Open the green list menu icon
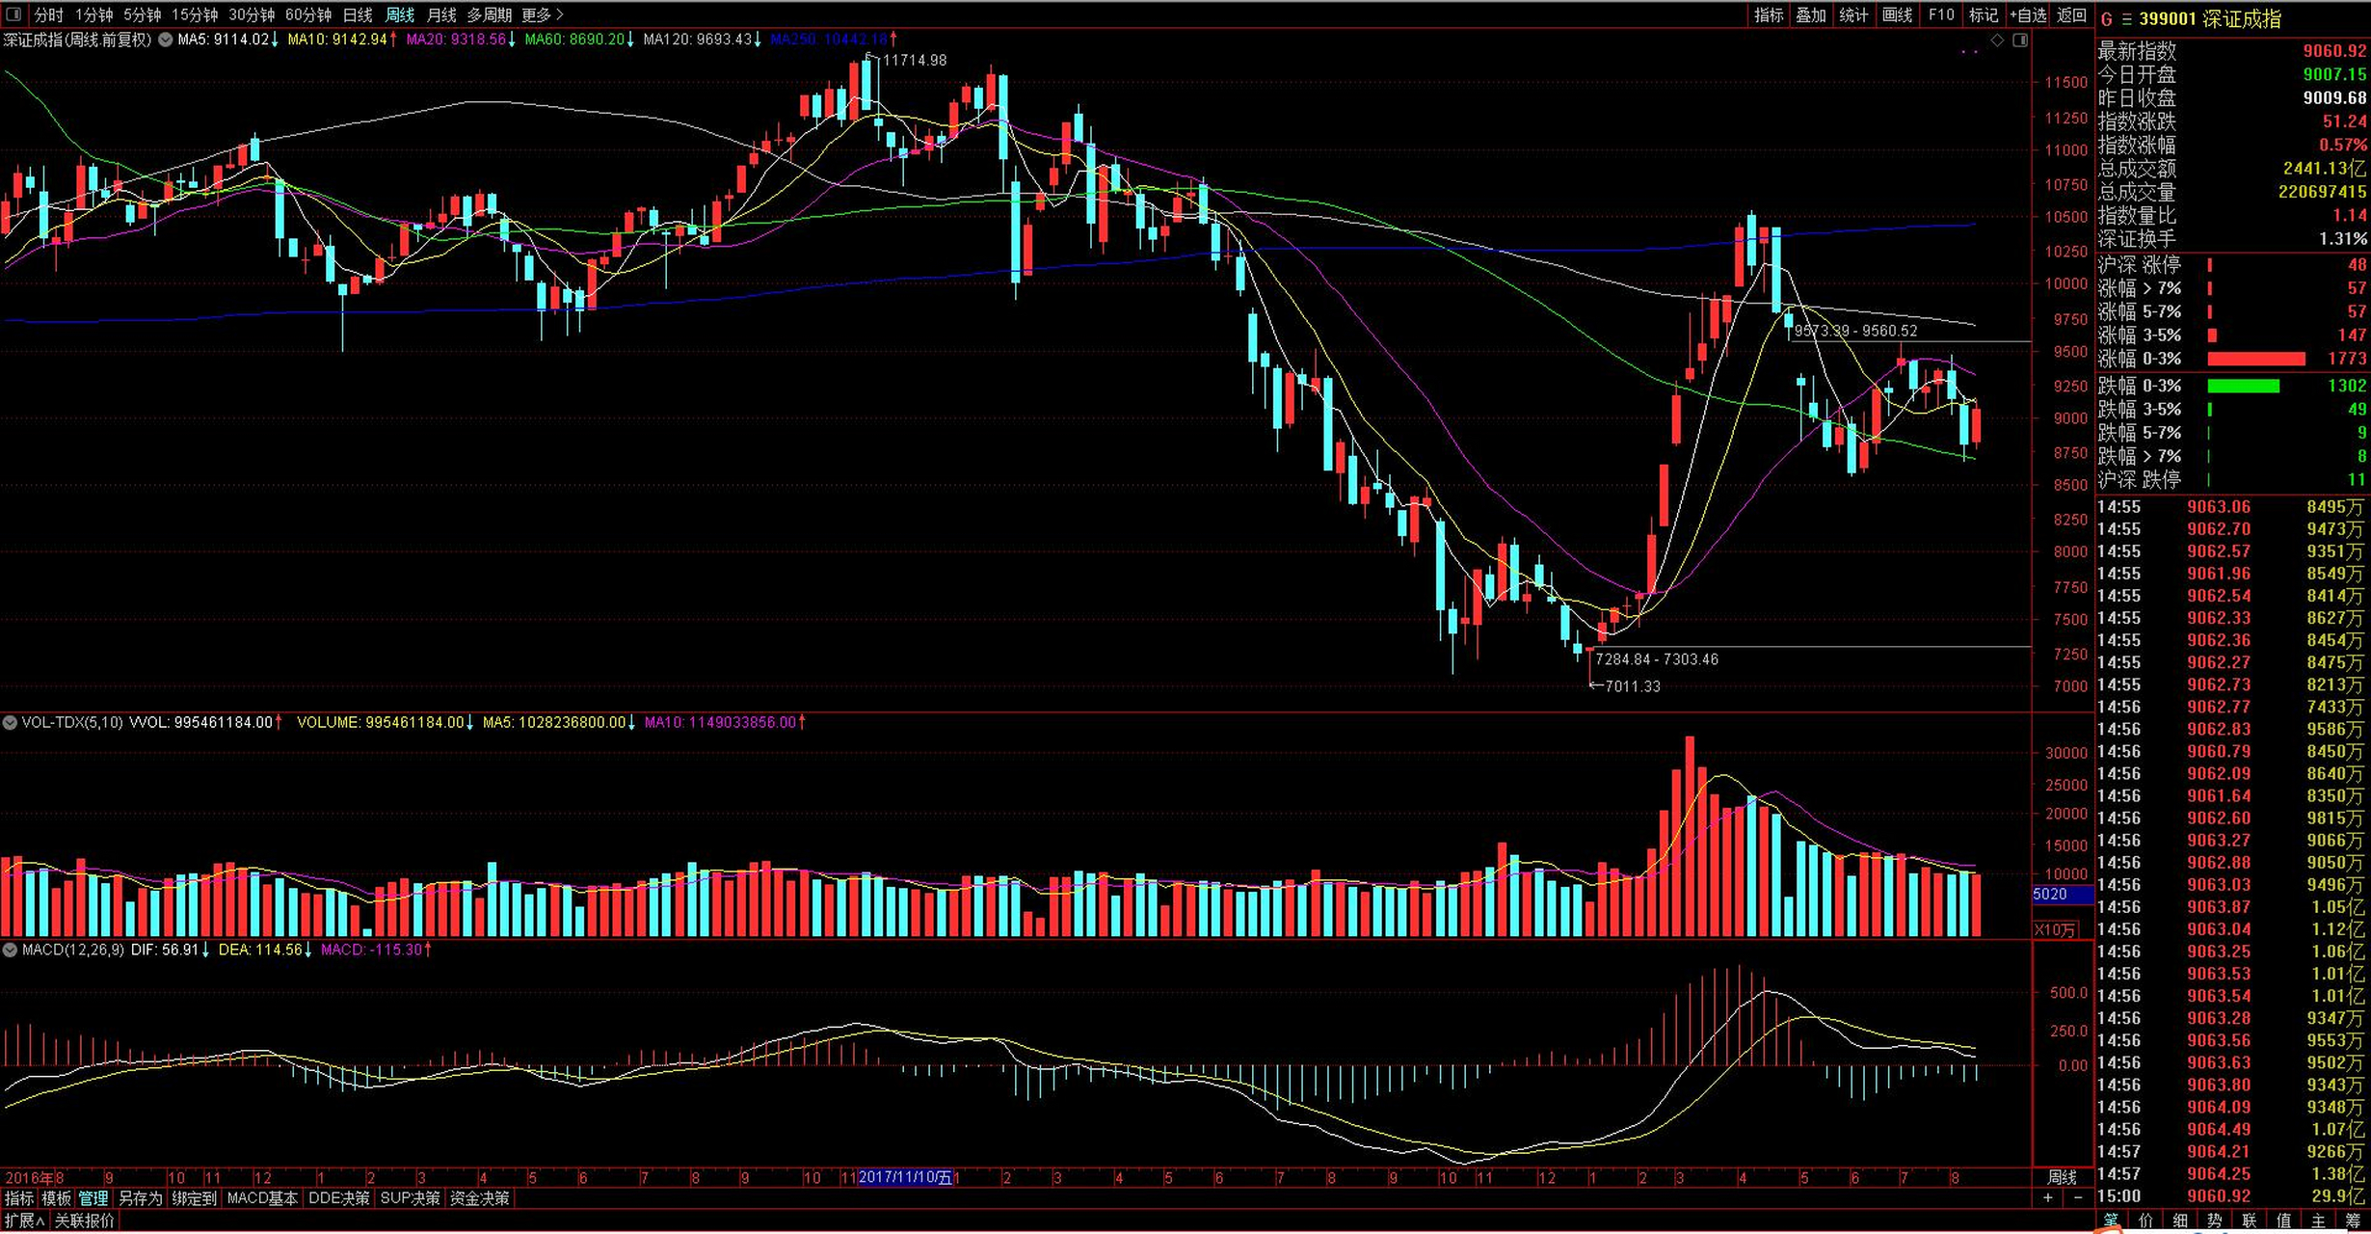This screenshot has height=1234, width=2371. click(2126, 19)
